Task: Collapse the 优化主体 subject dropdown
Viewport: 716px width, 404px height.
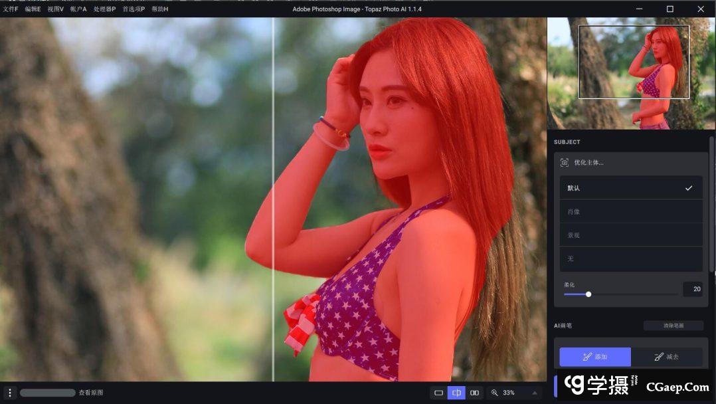Action: pyautogui.click(x=630, y=163)
